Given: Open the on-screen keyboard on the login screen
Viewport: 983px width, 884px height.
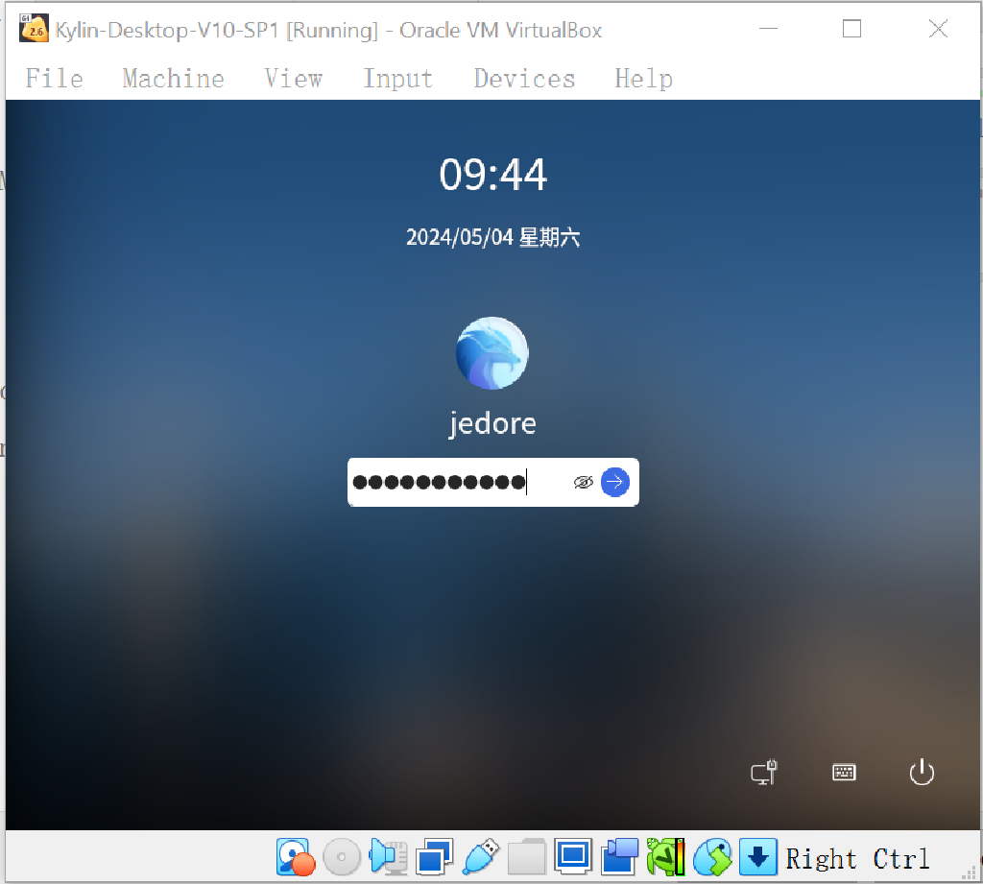Looking at the screenshot, I should tap(843, 772).
